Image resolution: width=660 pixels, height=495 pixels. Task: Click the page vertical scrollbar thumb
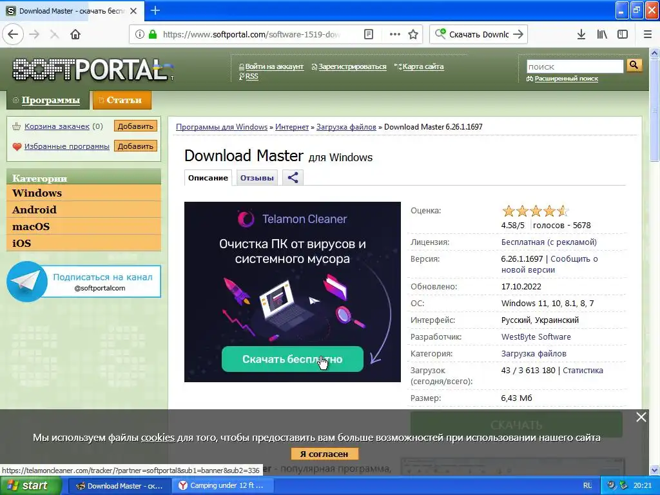(x=654, y=110)
